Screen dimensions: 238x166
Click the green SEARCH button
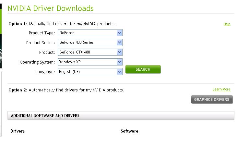(x=143, y=69)
